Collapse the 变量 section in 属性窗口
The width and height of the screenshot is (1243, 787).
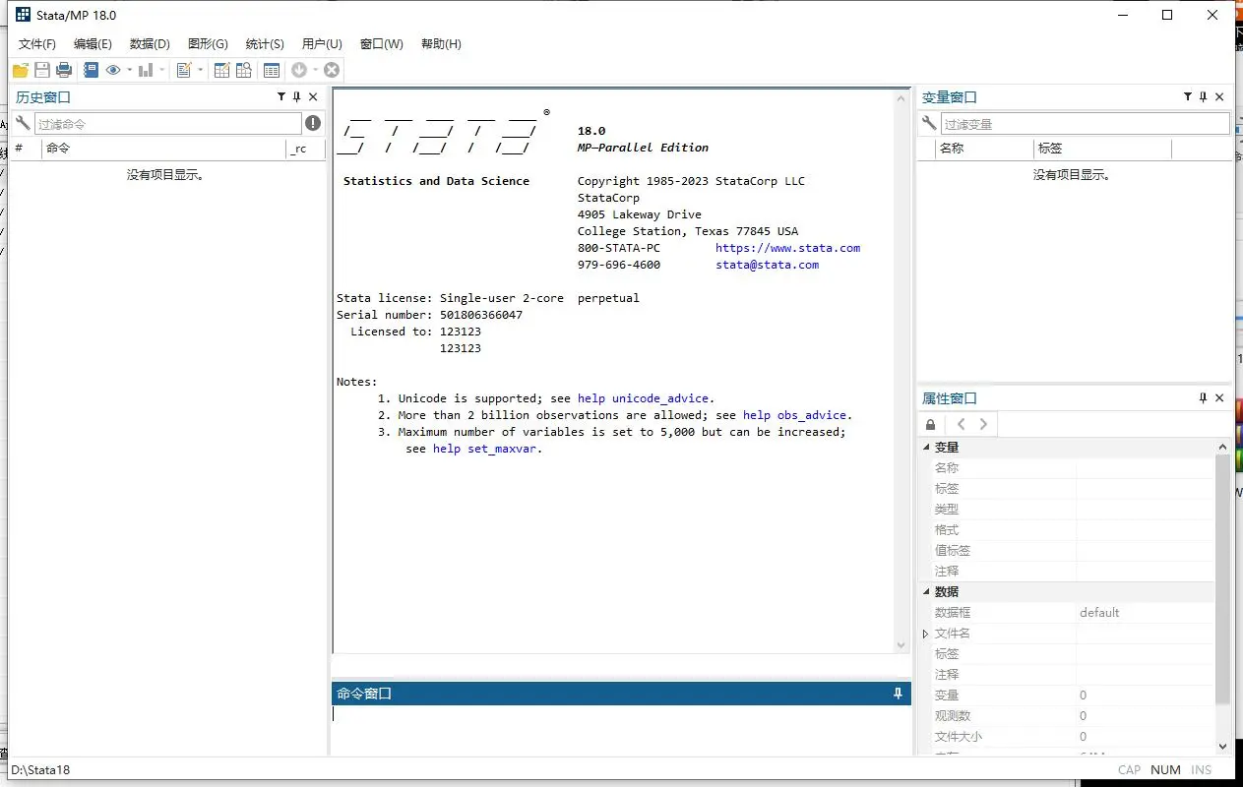926,446
